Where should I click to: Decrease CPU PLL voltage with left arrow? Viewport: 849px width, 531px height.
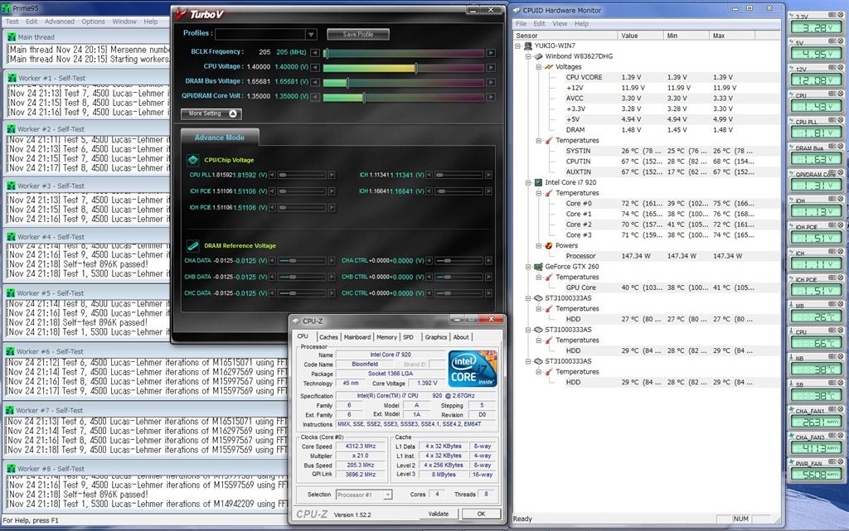[x=272, y=175]
